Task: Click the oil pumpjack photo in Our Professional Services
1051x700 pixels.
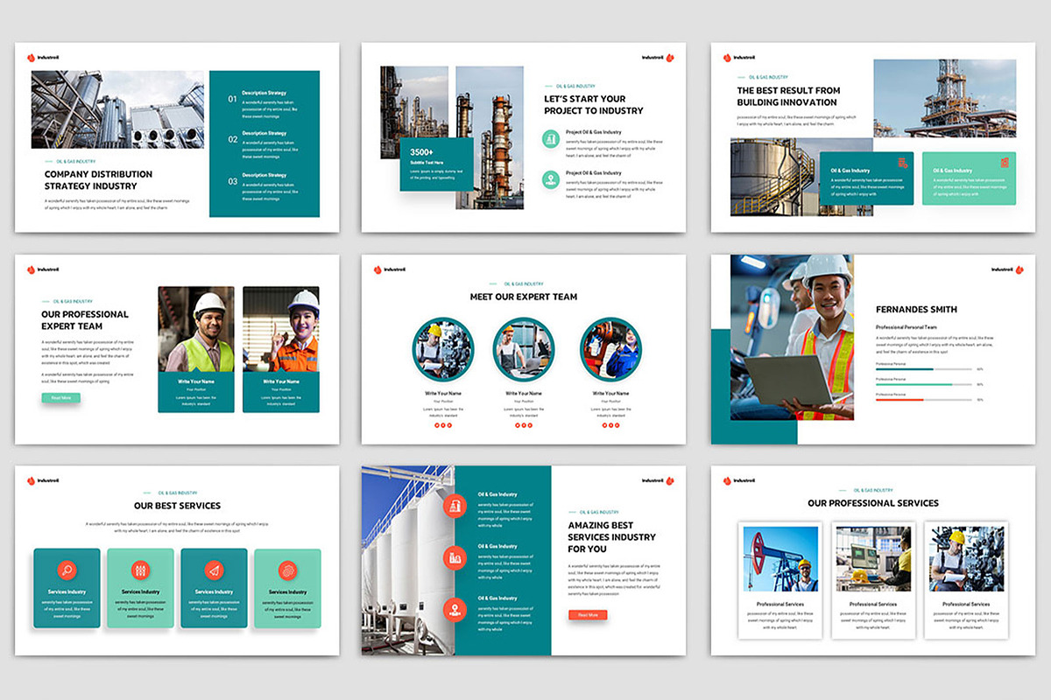Action: [780, 559]
